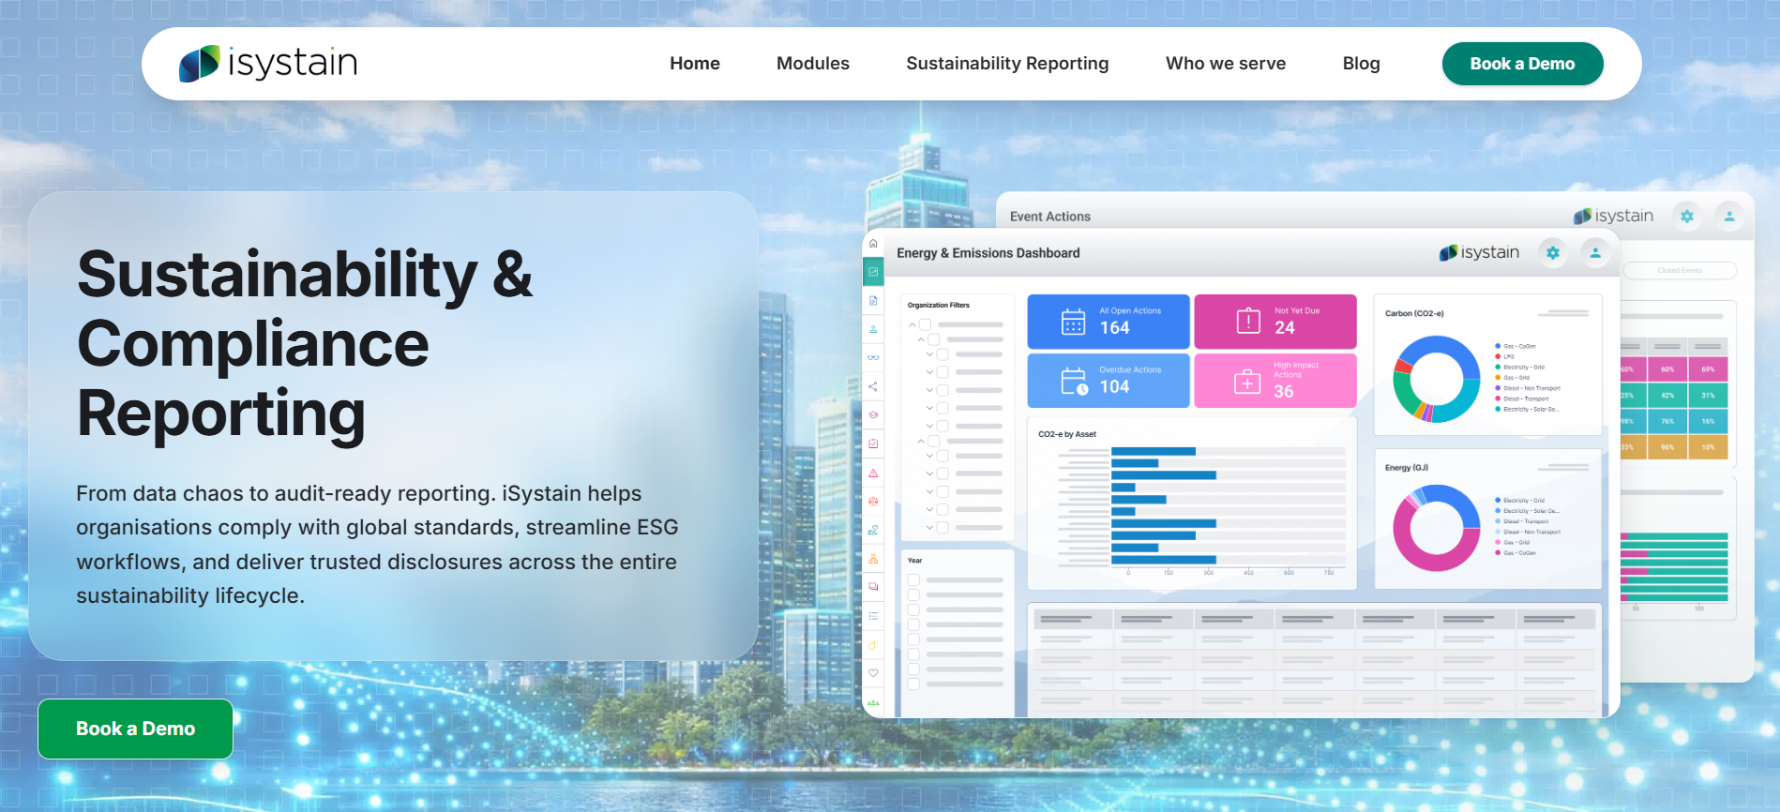1780x812 pixels.
Task: Open the Not Yet Due 24 card
Action: pos(1275,322)
